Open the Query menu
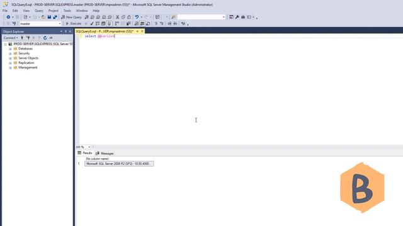Image resolution: width=403 pixels, height=226 pixels. [39, 11]
